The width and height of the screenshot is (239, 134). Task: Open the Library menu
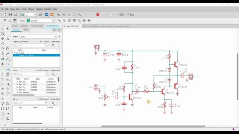(31, 9)
